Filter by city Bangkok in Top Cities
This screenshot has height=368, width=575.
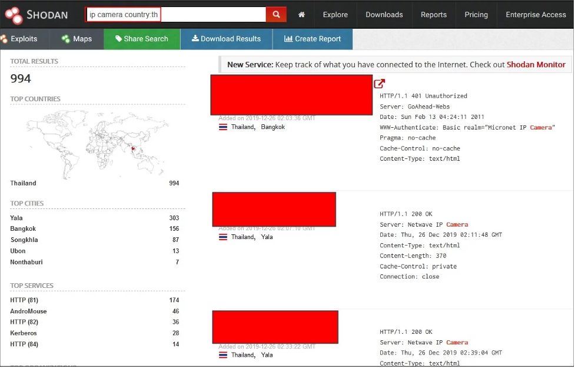point(23,228)
